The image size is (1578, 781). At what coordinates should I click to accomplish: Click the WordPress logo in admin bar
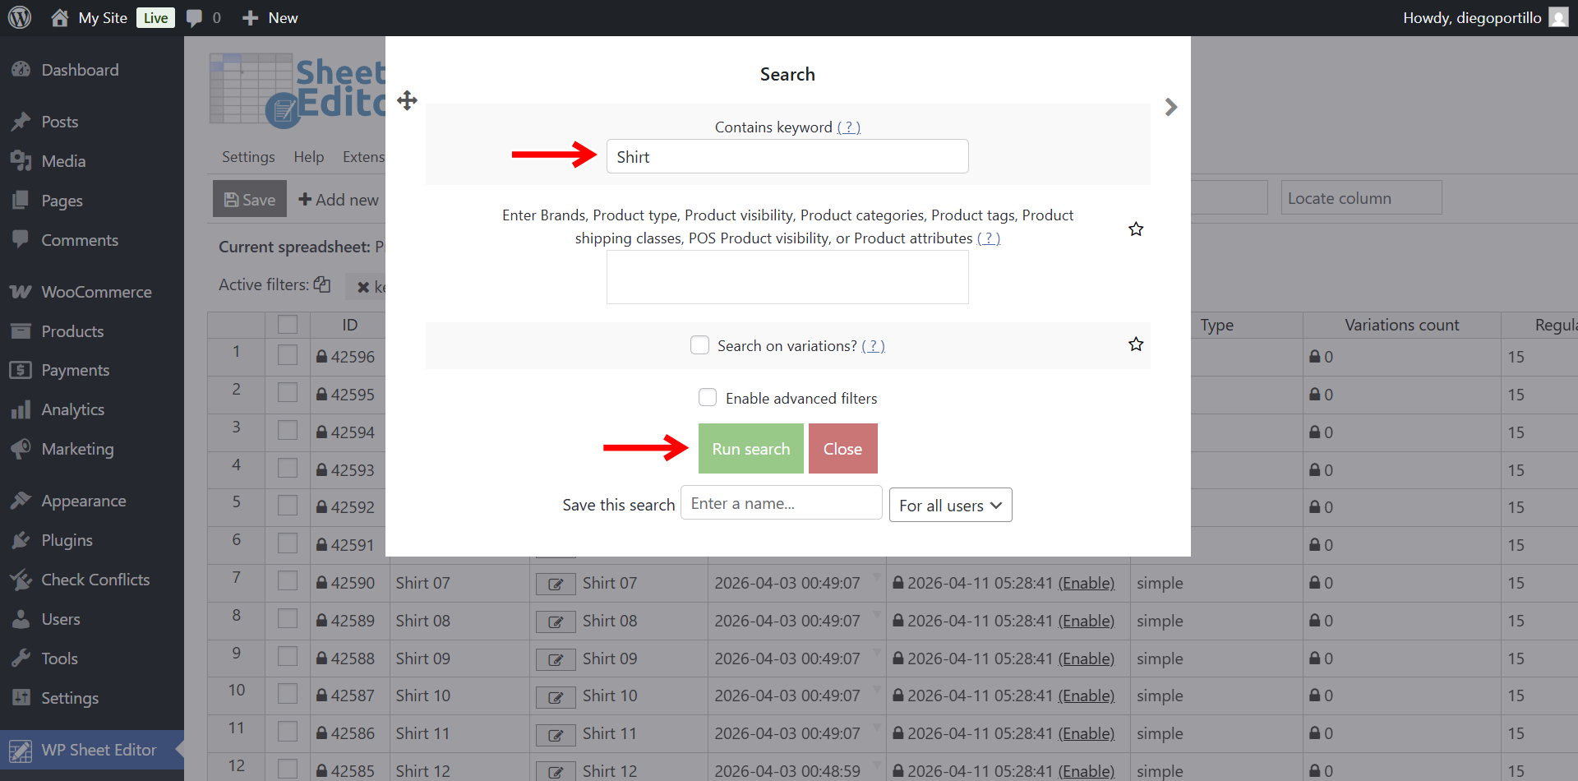tap(20, 17)
